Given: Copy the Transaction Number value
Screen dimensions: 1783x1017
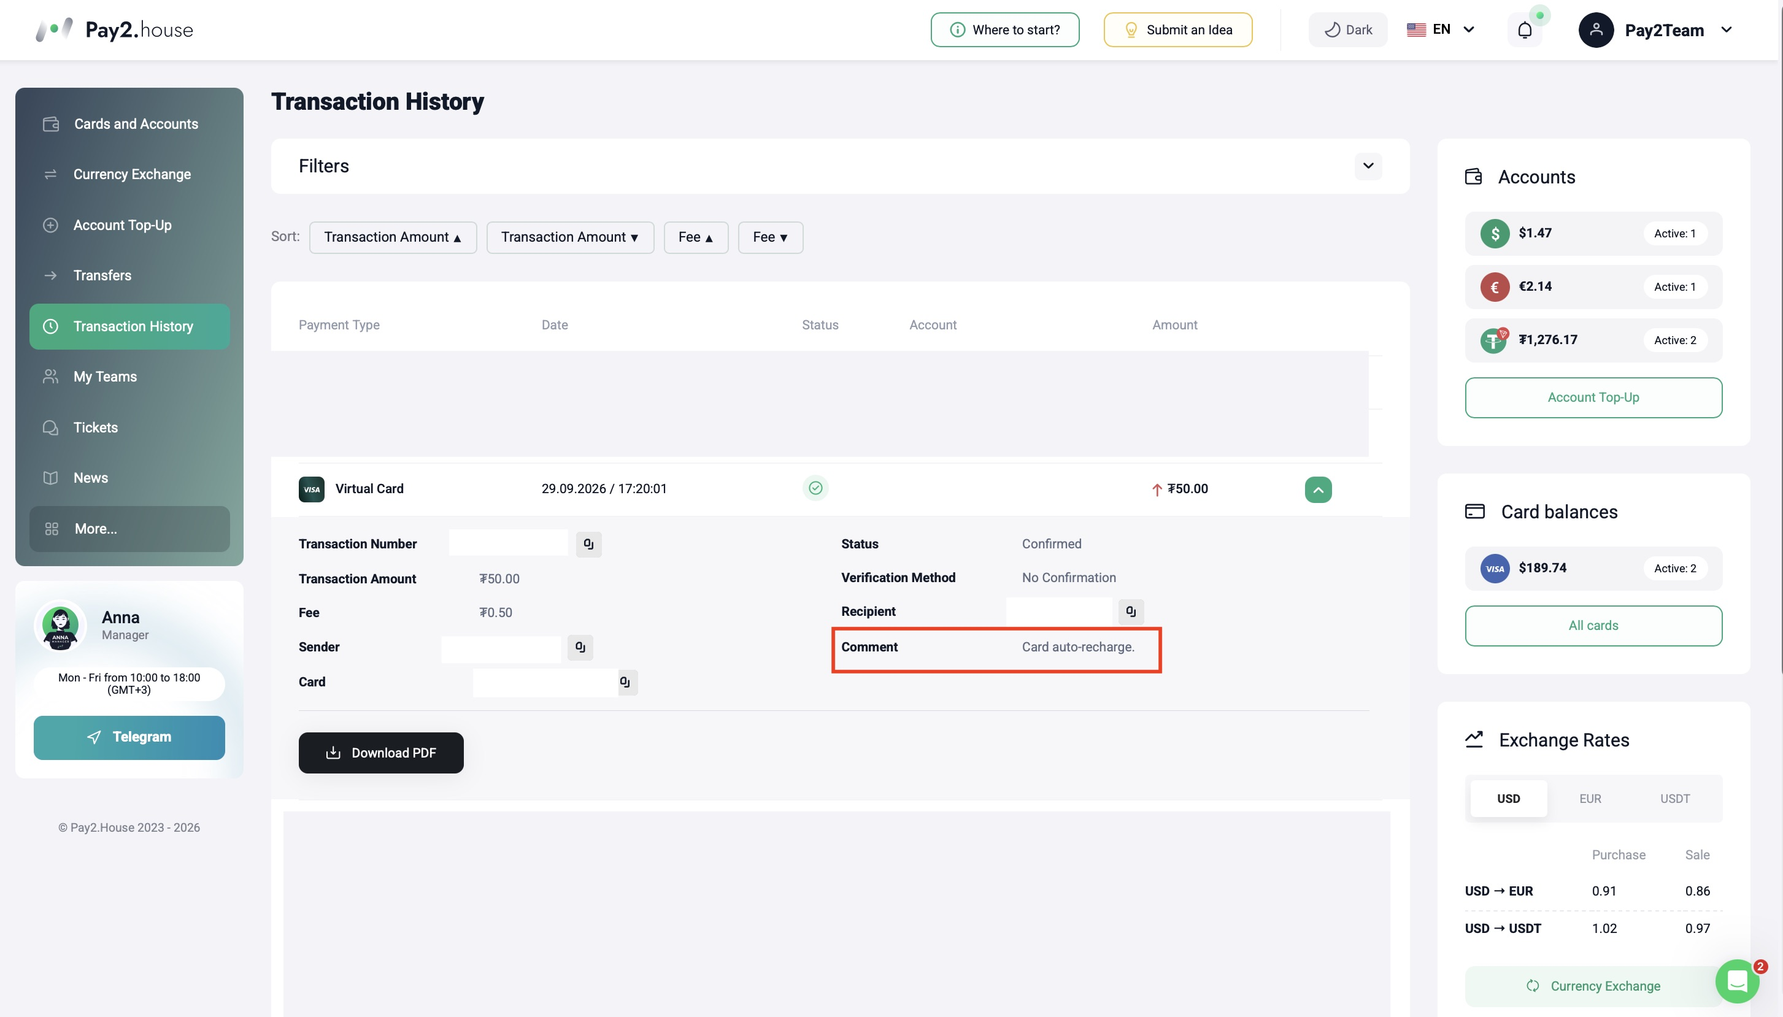Looking at the screenshot, I should coord(588,544).
